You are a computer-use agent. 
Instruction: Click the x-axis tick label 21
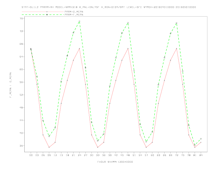pyautogui.click(x=73, y=155)
